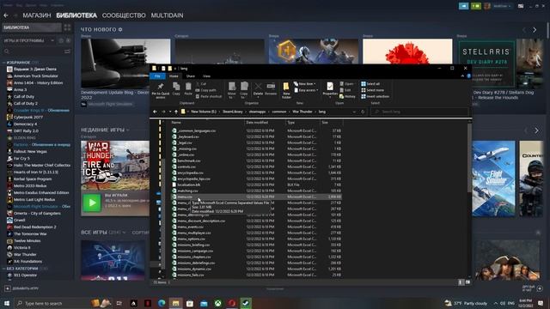
Task: Open MULTIDAIN profile tab in Steam
Action: pos(167,15)
